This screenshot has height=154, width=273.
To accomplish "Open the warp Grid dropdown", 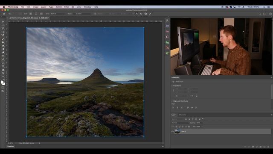I will [x=58, y=14].
